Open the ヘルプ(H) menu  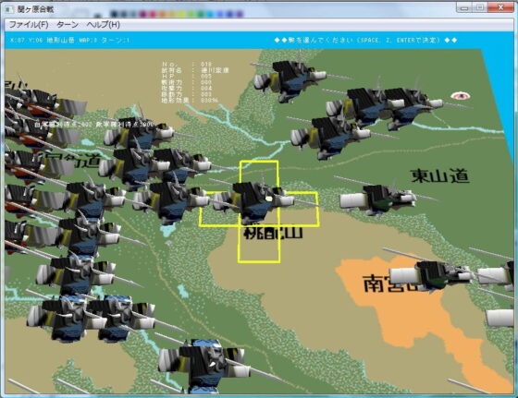pos(103,25)
